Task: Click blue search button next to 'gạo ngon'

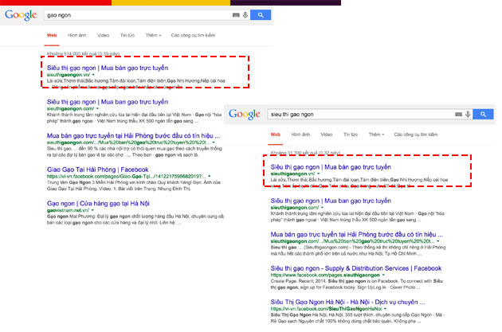Action: tap(261, 14)
